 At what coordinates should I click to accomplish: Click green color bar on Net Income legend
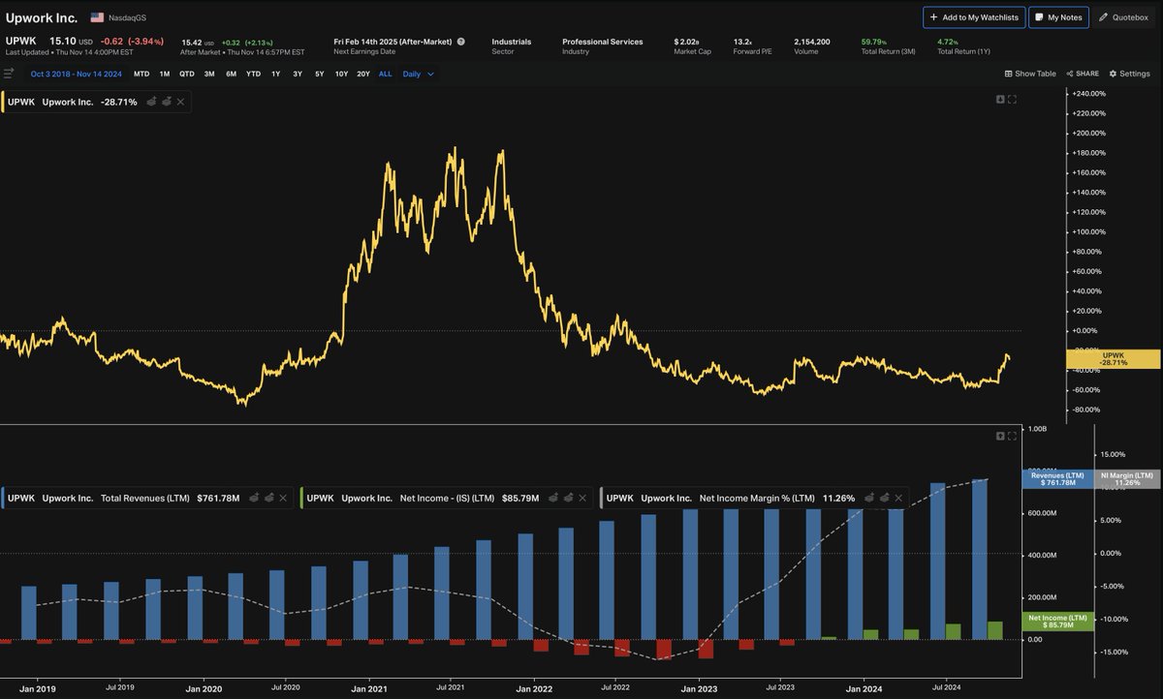tap(300, 498)
